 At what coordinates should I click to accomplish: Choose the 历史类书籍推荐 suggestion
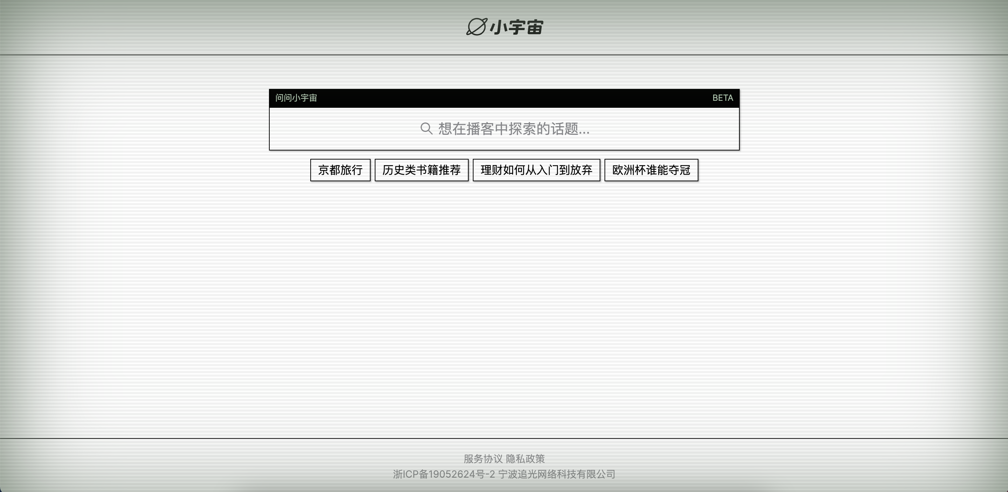coord(421,170)
